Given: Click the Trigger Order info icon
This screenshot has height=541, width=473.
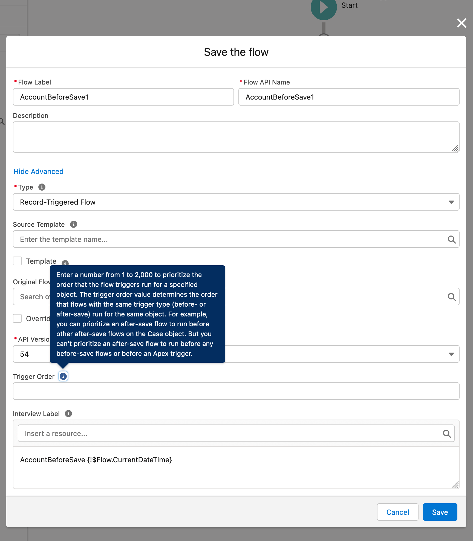Looking at the screenshot, I should pyautogui.click(x=63, y=376).
